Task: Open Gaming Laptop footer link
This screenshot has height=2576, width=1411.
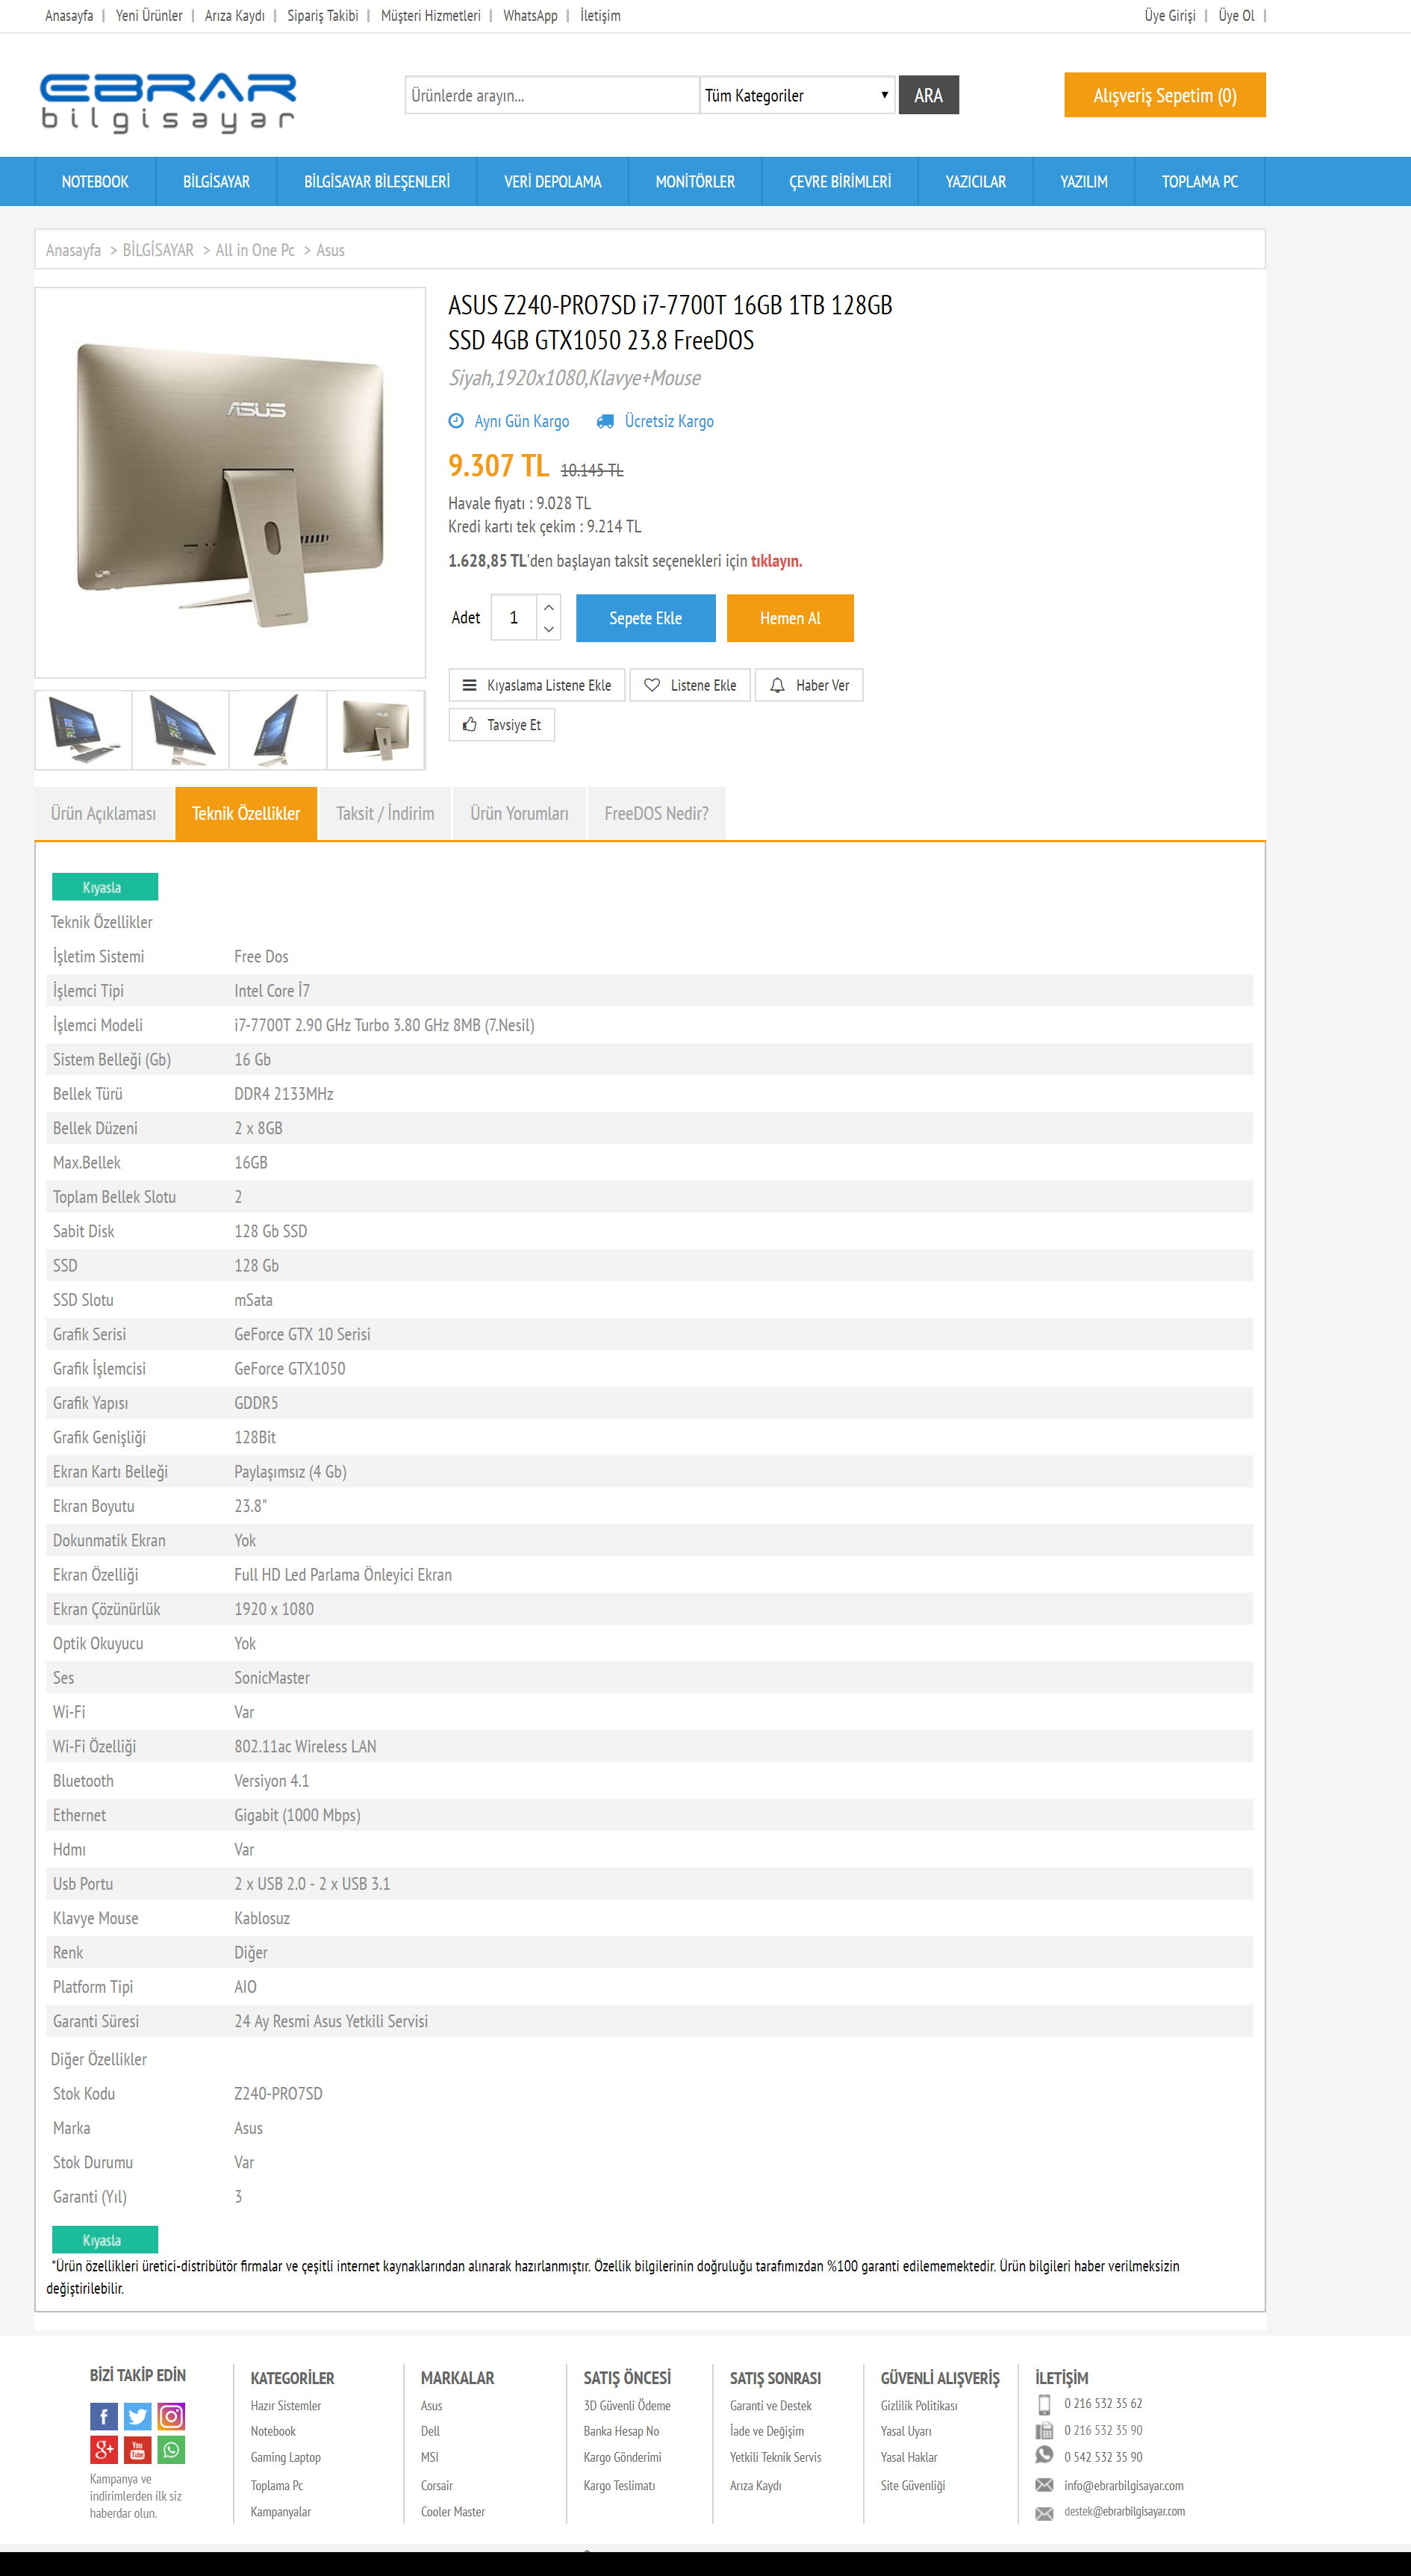Action: (x=286, y=2457)
